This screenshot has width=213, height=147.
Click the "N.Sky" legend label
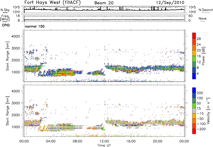coord(5,10)
